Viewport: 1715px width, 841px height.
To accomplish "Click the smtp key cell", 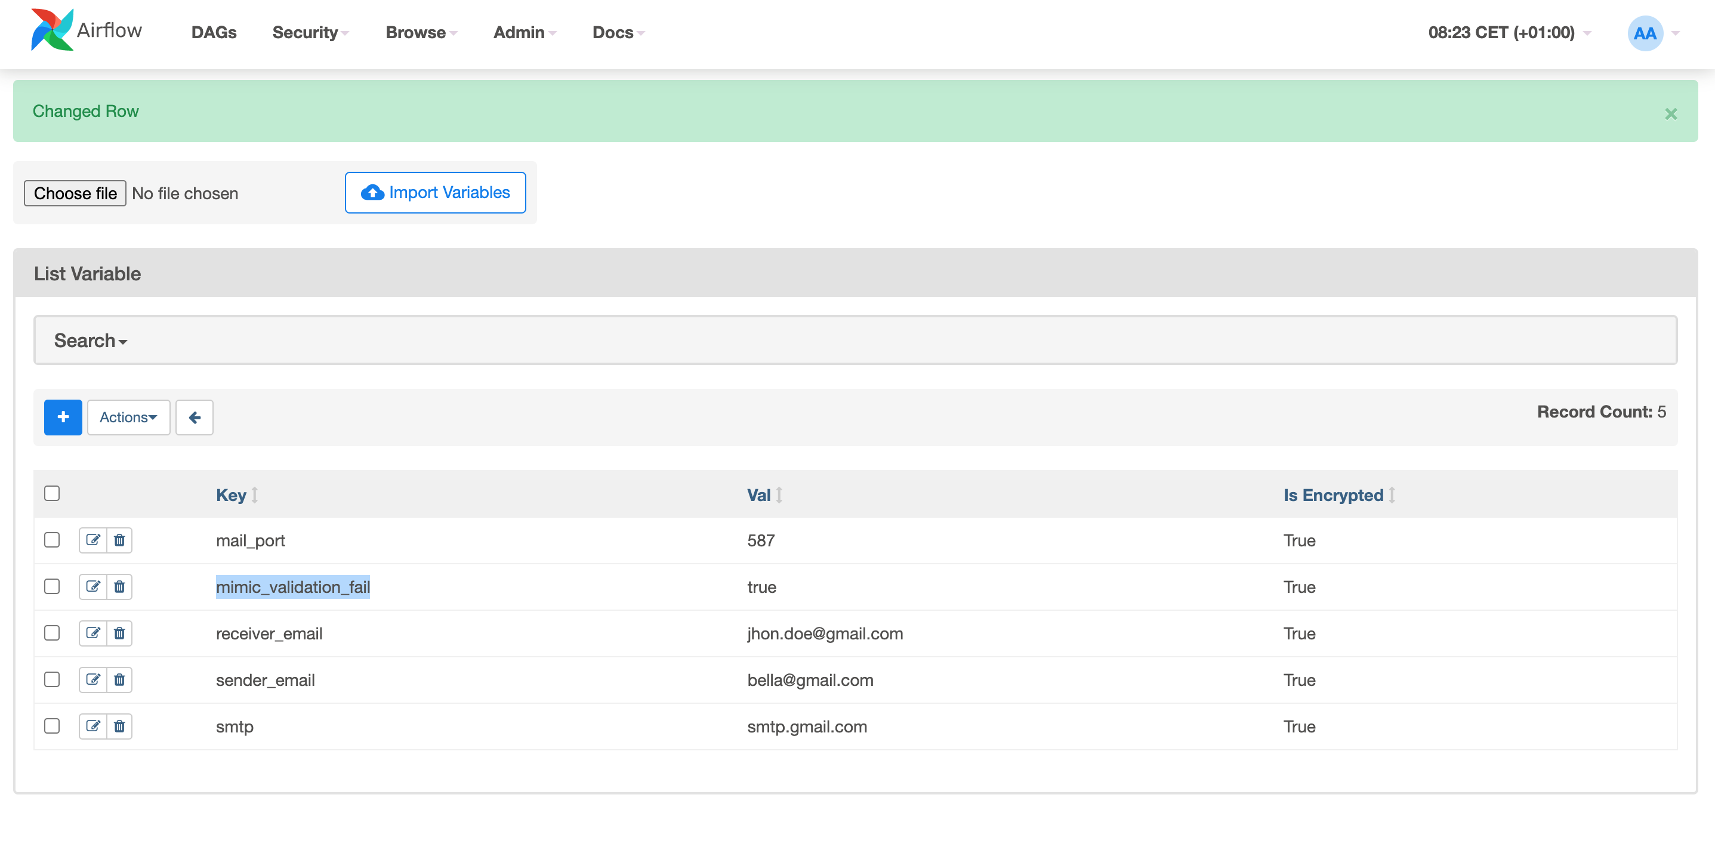I will 235,726.
